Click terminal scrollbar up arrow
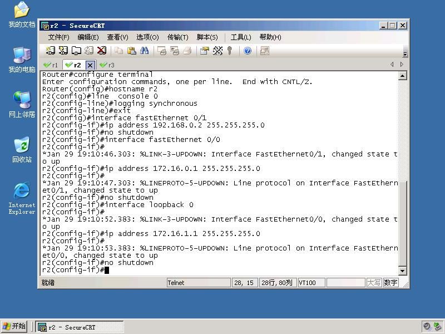This screenshot has width=445, height=334. pos(402,76)
